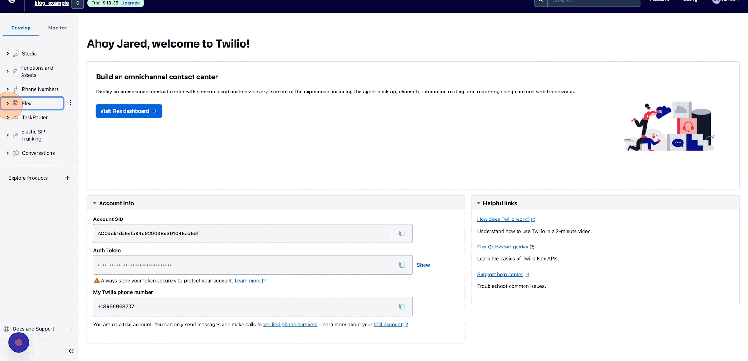Open the Elastic SIP Trunking icon
Image resolution: width=748 pixels, height=361 pixels.
(x=15, y=135)
